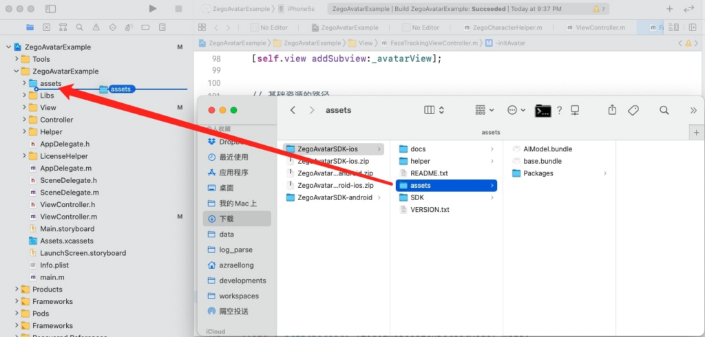Screen dimensions: 705x337
Task: Jump to next issue arrow
Action: click(697, 43)
